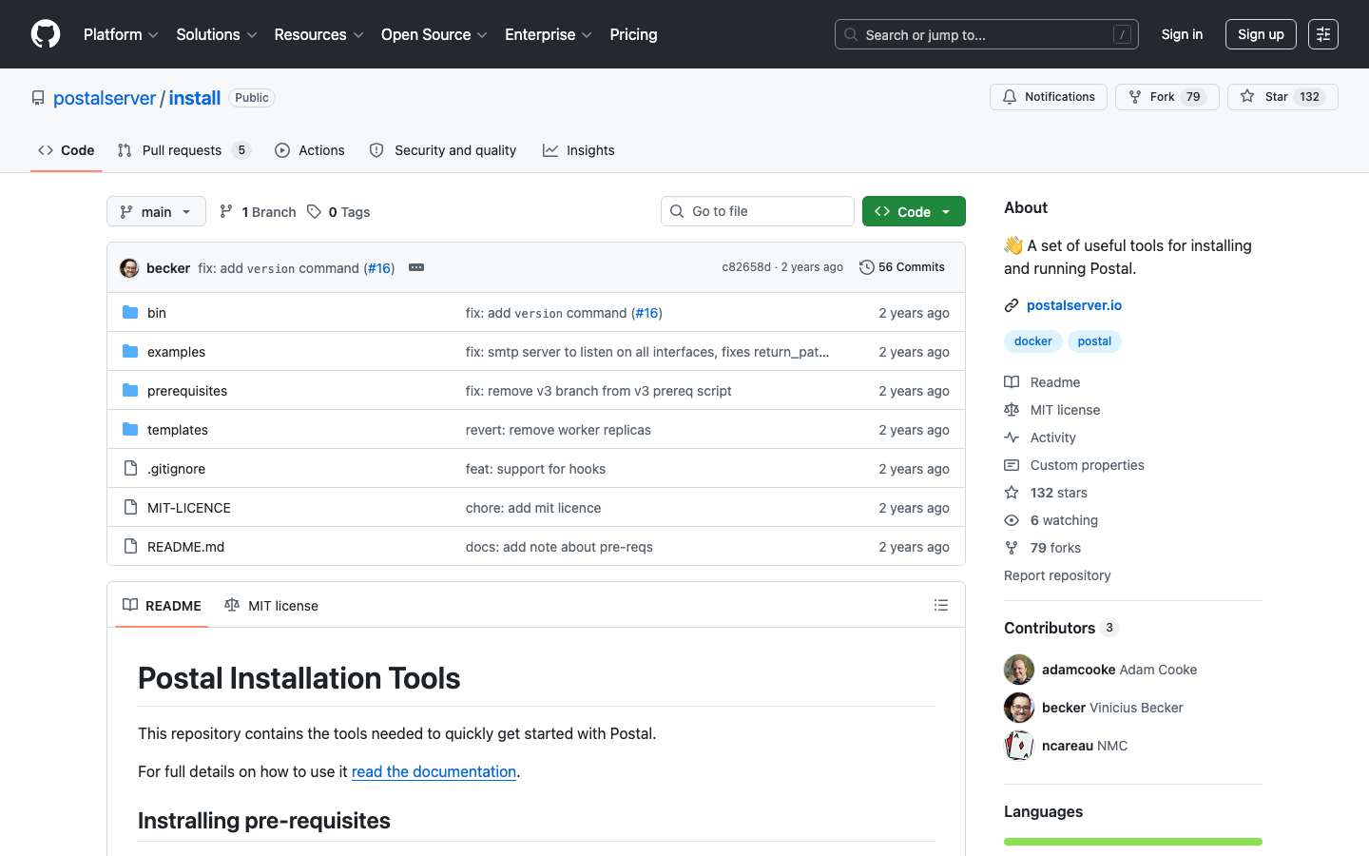Open the README outline list icon
Image resolution: width=1369 pixels, height=856 pixels.
pos(941,605)
